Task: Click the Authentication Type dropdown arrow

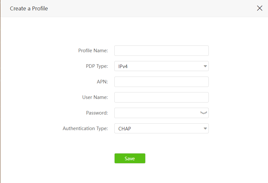Action: 205,128
